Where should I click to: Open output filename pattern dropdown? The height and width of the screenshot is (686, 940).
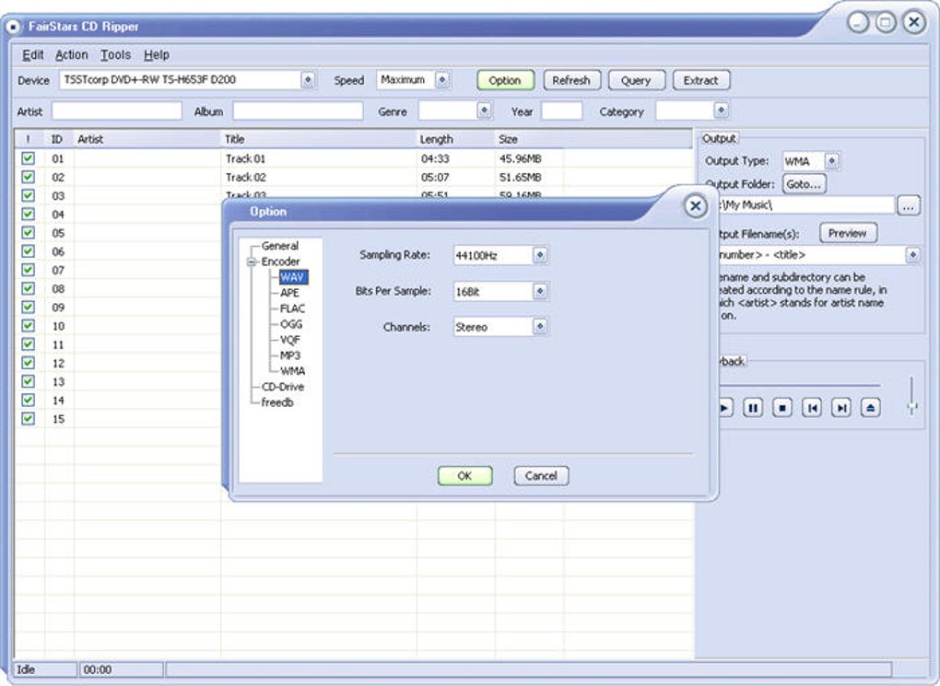pos(913,255)
